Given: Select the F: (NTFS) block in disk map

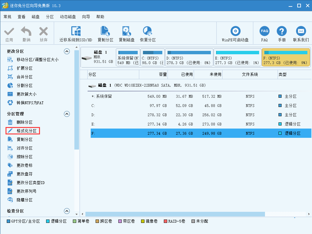Looking at the screenshot, I should tap(286, 57).
